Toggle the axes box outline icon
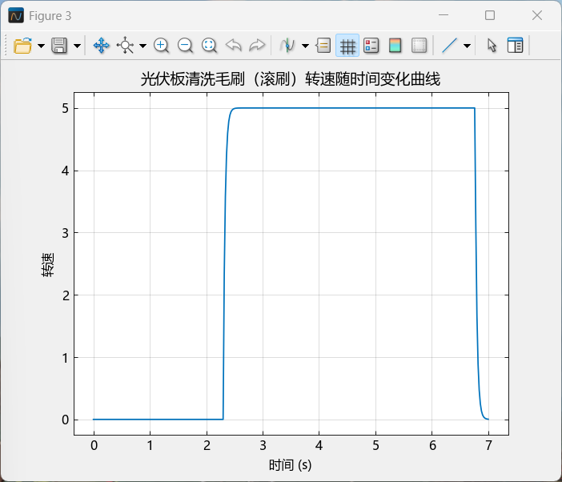562x482 pixels. (x=419, y=46)
